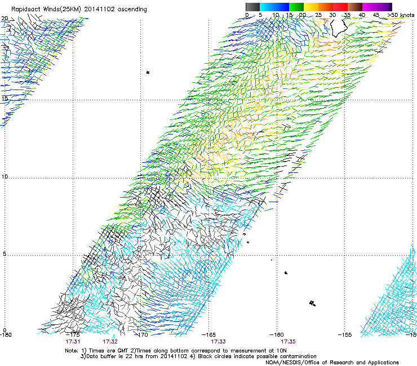Select the red segment of the color bar
The height and width of the screenshot is (366, 417).
coord(340,7)
